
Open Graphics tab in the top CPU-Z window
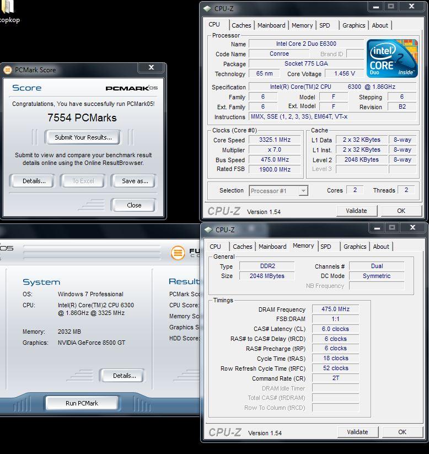(x=354, y=25)
